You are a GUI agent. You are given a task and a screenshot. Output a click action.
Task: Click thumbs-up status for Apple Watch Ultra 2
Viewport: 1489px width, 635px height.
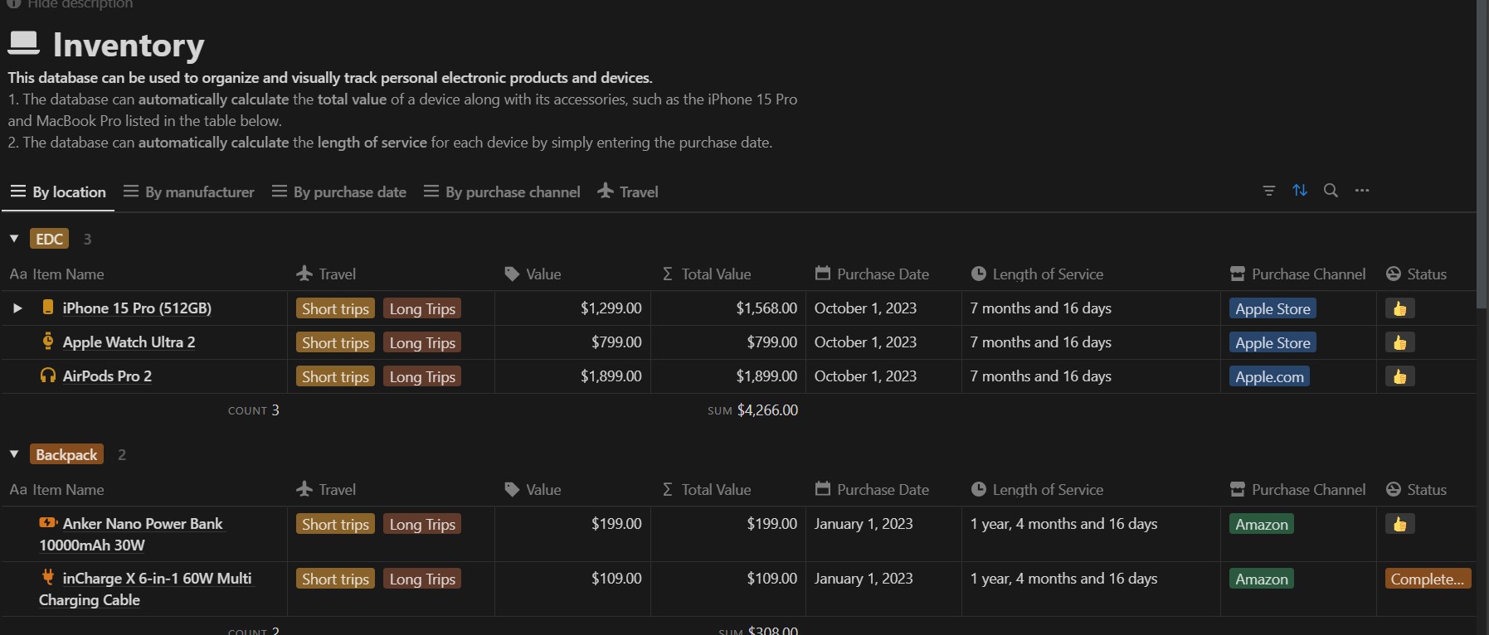[x=1399, y=342]
